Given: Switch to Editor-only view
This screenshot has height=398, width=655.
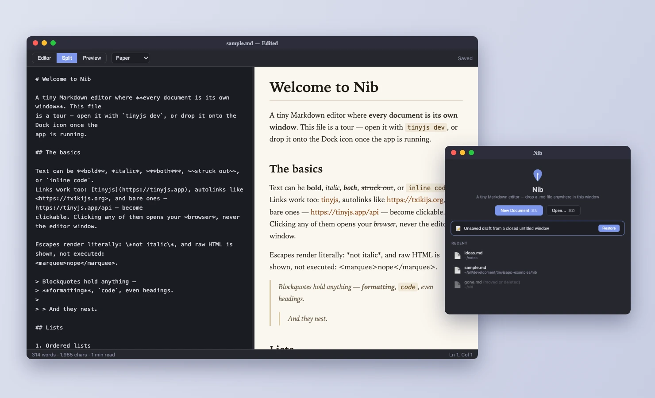Looking at the screenshot, I should [44, 58].
